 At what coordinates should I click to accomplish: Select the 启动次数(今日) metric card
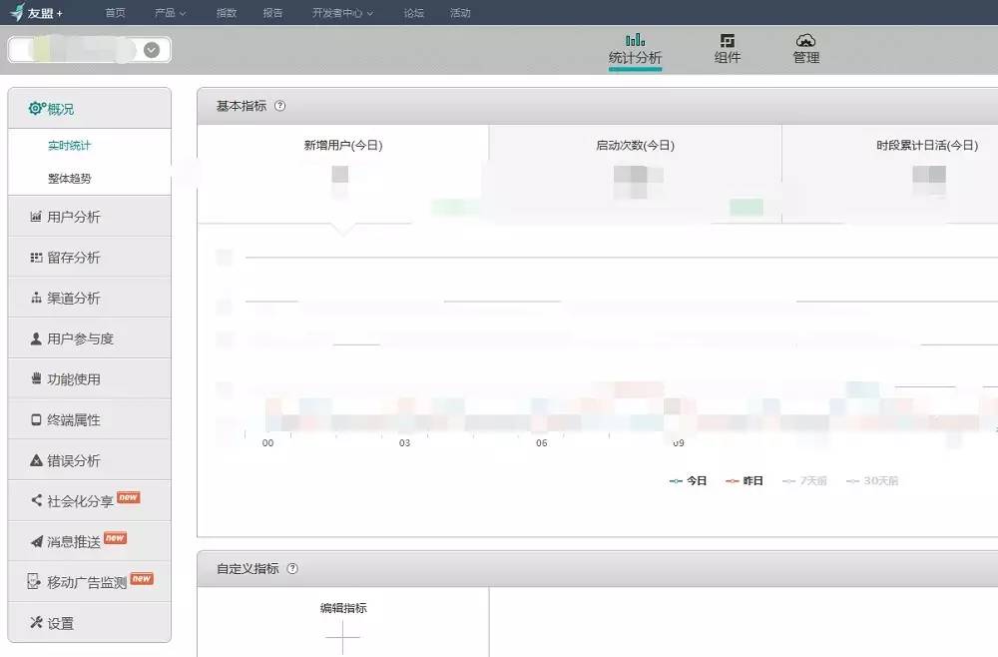pyautogui.click(x=635, y=174)
